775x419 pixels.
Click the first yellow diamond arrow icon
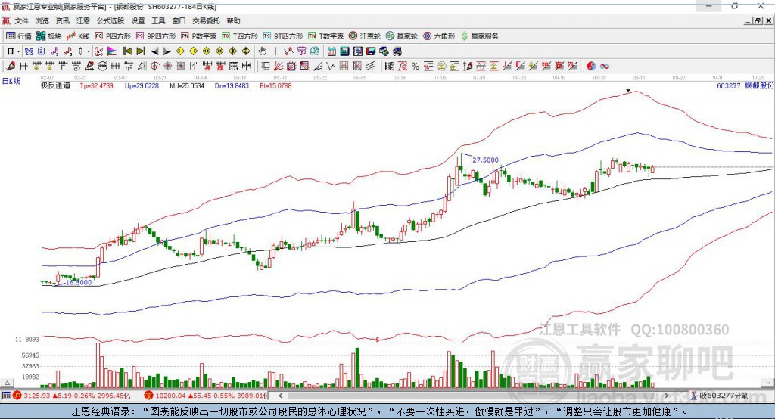click(180, 51)
